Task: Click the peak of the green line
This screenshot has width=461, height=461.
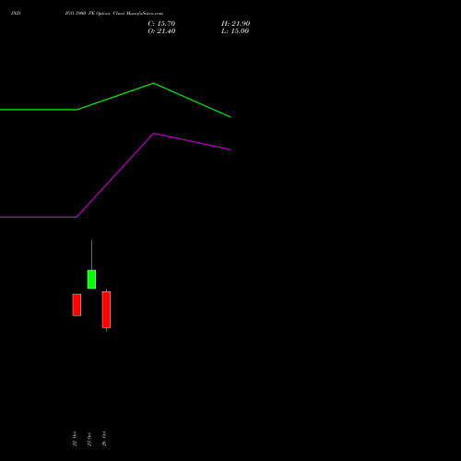Action: point(154,83)
